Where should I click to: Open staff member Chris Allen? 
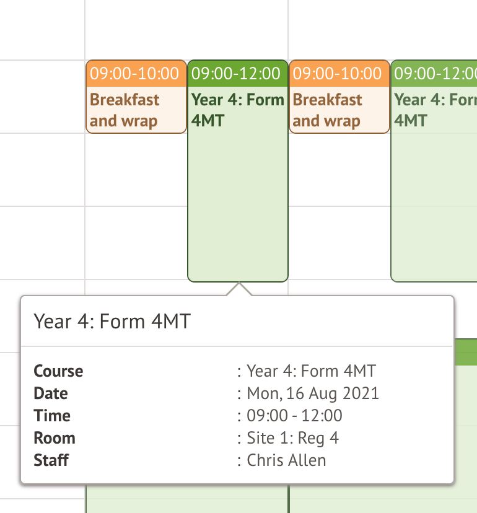click(x=286, y=460)
